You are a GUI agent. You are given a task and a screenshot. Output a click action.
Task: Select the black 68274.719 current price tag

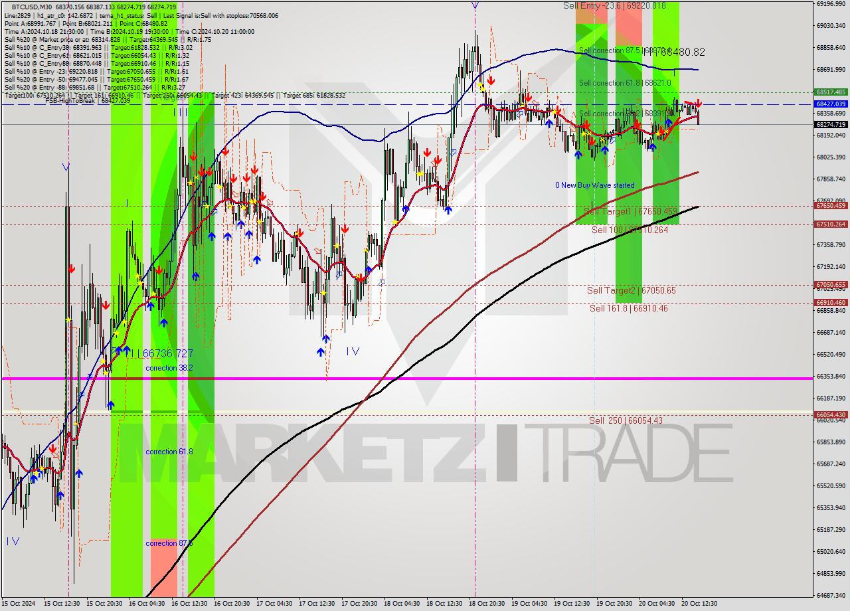pyautogui.click(x=830, y=124)
